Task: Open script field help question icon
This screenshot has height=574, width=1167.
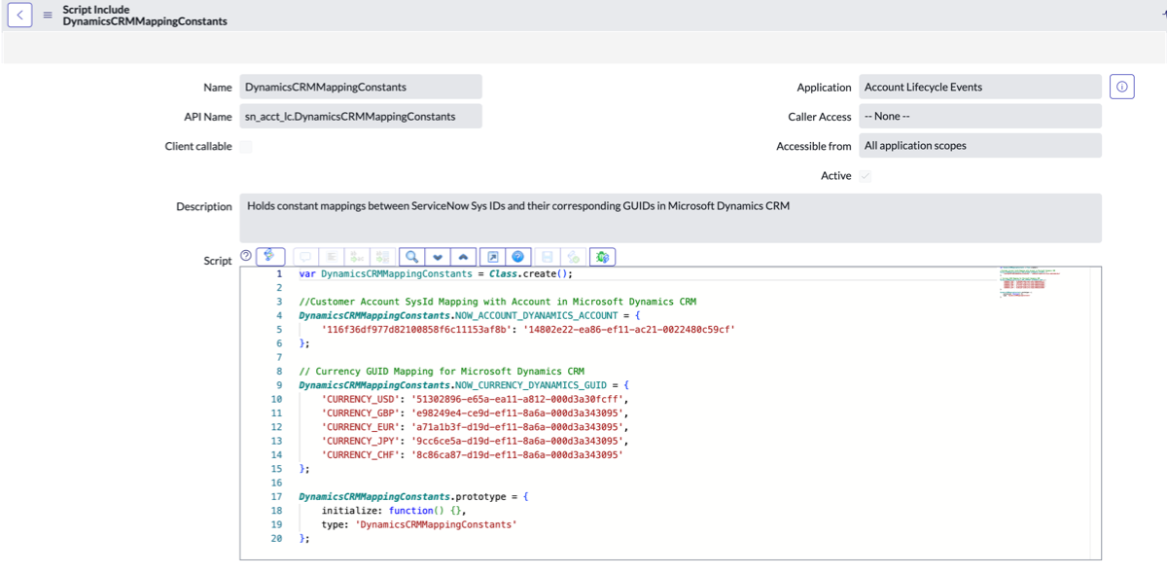Action: pyautogui.click(x=246, y=256)
